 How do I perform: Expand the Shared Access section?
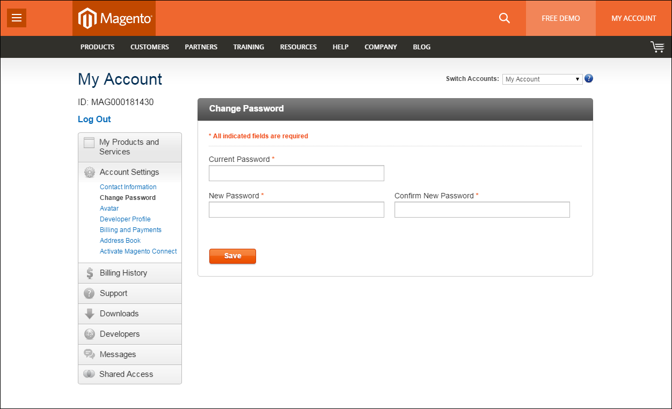pyautogui.click(x=130, y=374)
